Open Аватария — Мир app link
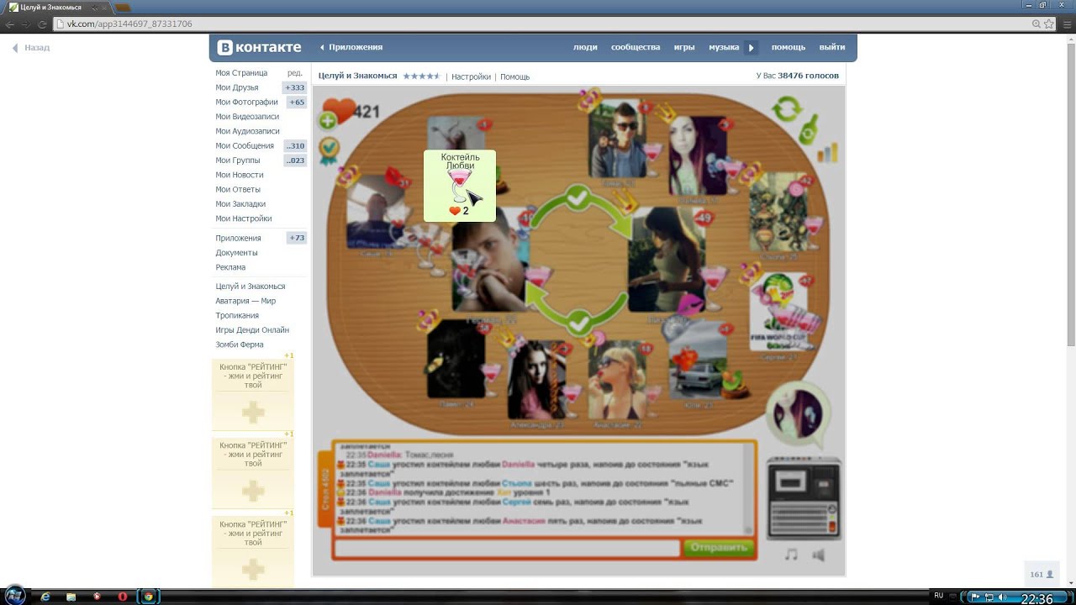Screen dimensions: 1076x605 point(245,301)
